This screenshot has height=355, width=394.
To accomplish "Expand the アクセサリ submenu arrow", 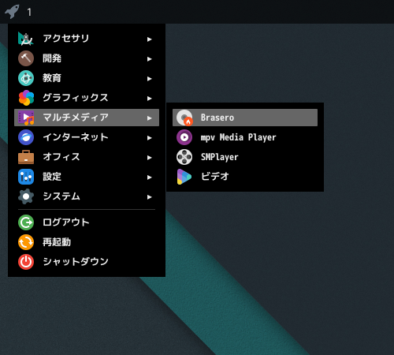I will [150, 39].
